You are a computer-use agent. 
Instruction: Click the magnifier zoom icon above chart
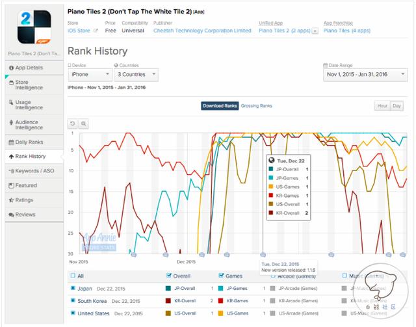[84, 124]
